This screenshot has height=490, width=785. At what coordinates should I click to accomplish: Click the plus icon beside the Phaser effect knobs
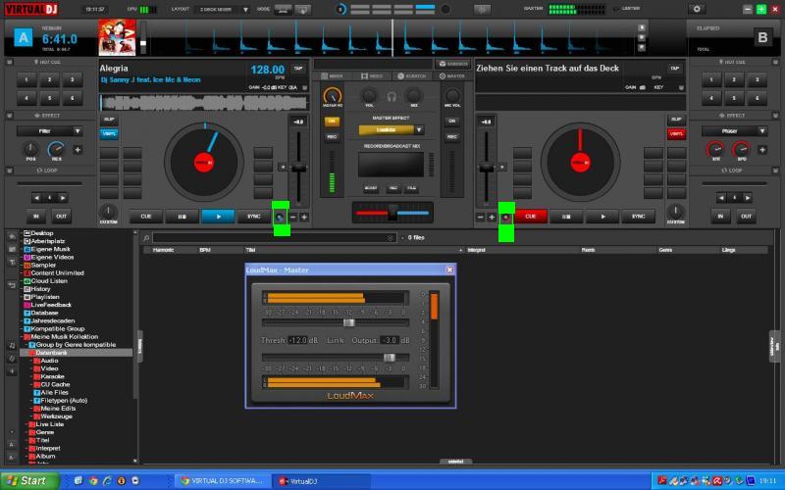click(x=762, y=150)
